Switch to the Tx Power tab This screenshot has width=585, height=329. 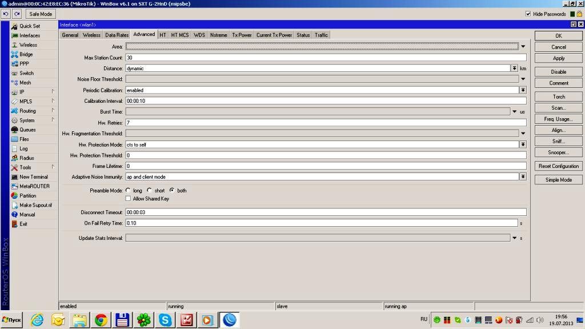(x=242, y=35)
